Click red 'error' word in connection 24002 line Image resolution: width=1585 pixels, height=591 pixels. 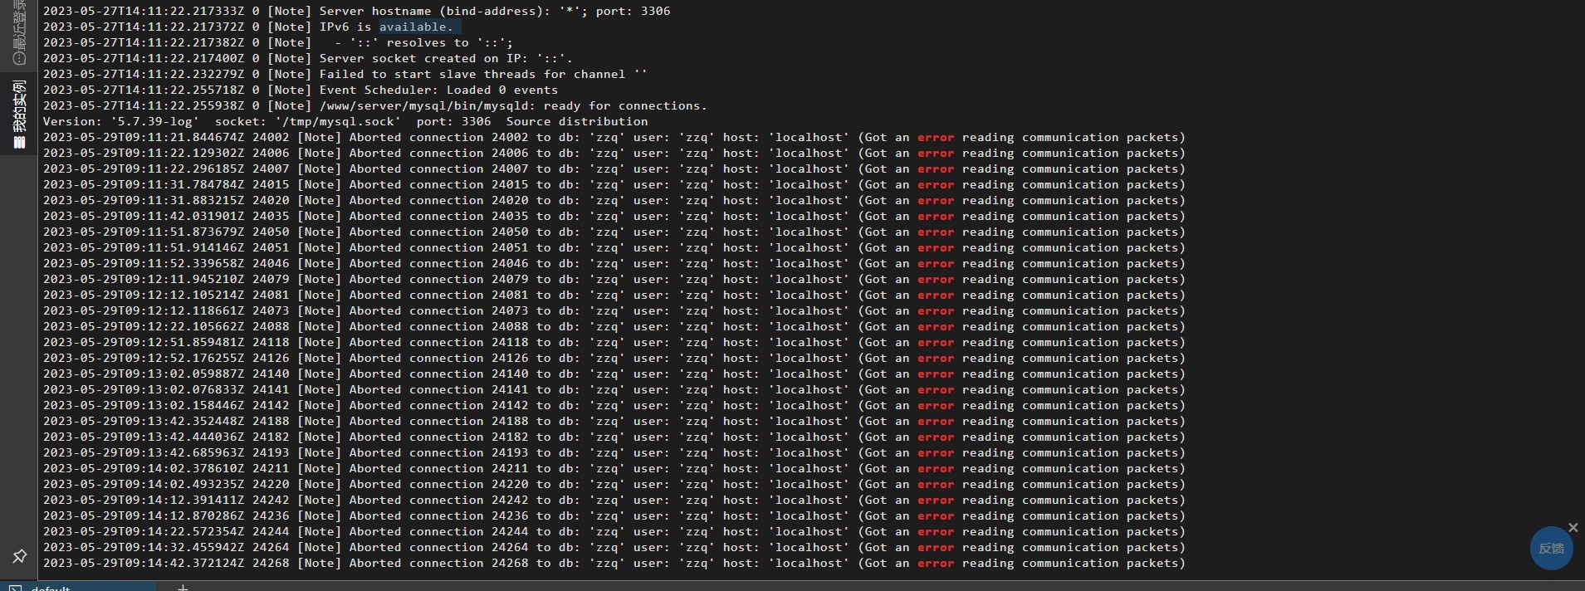coord(936,137)
